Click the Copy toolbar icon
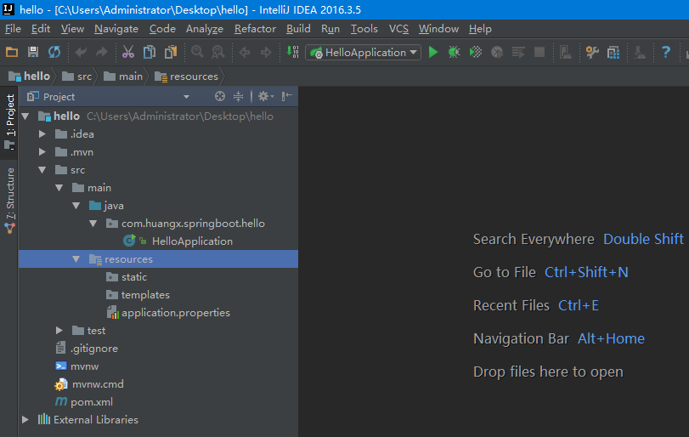The width and height of the screenshot is (689, 437). (x=150, y=53)
